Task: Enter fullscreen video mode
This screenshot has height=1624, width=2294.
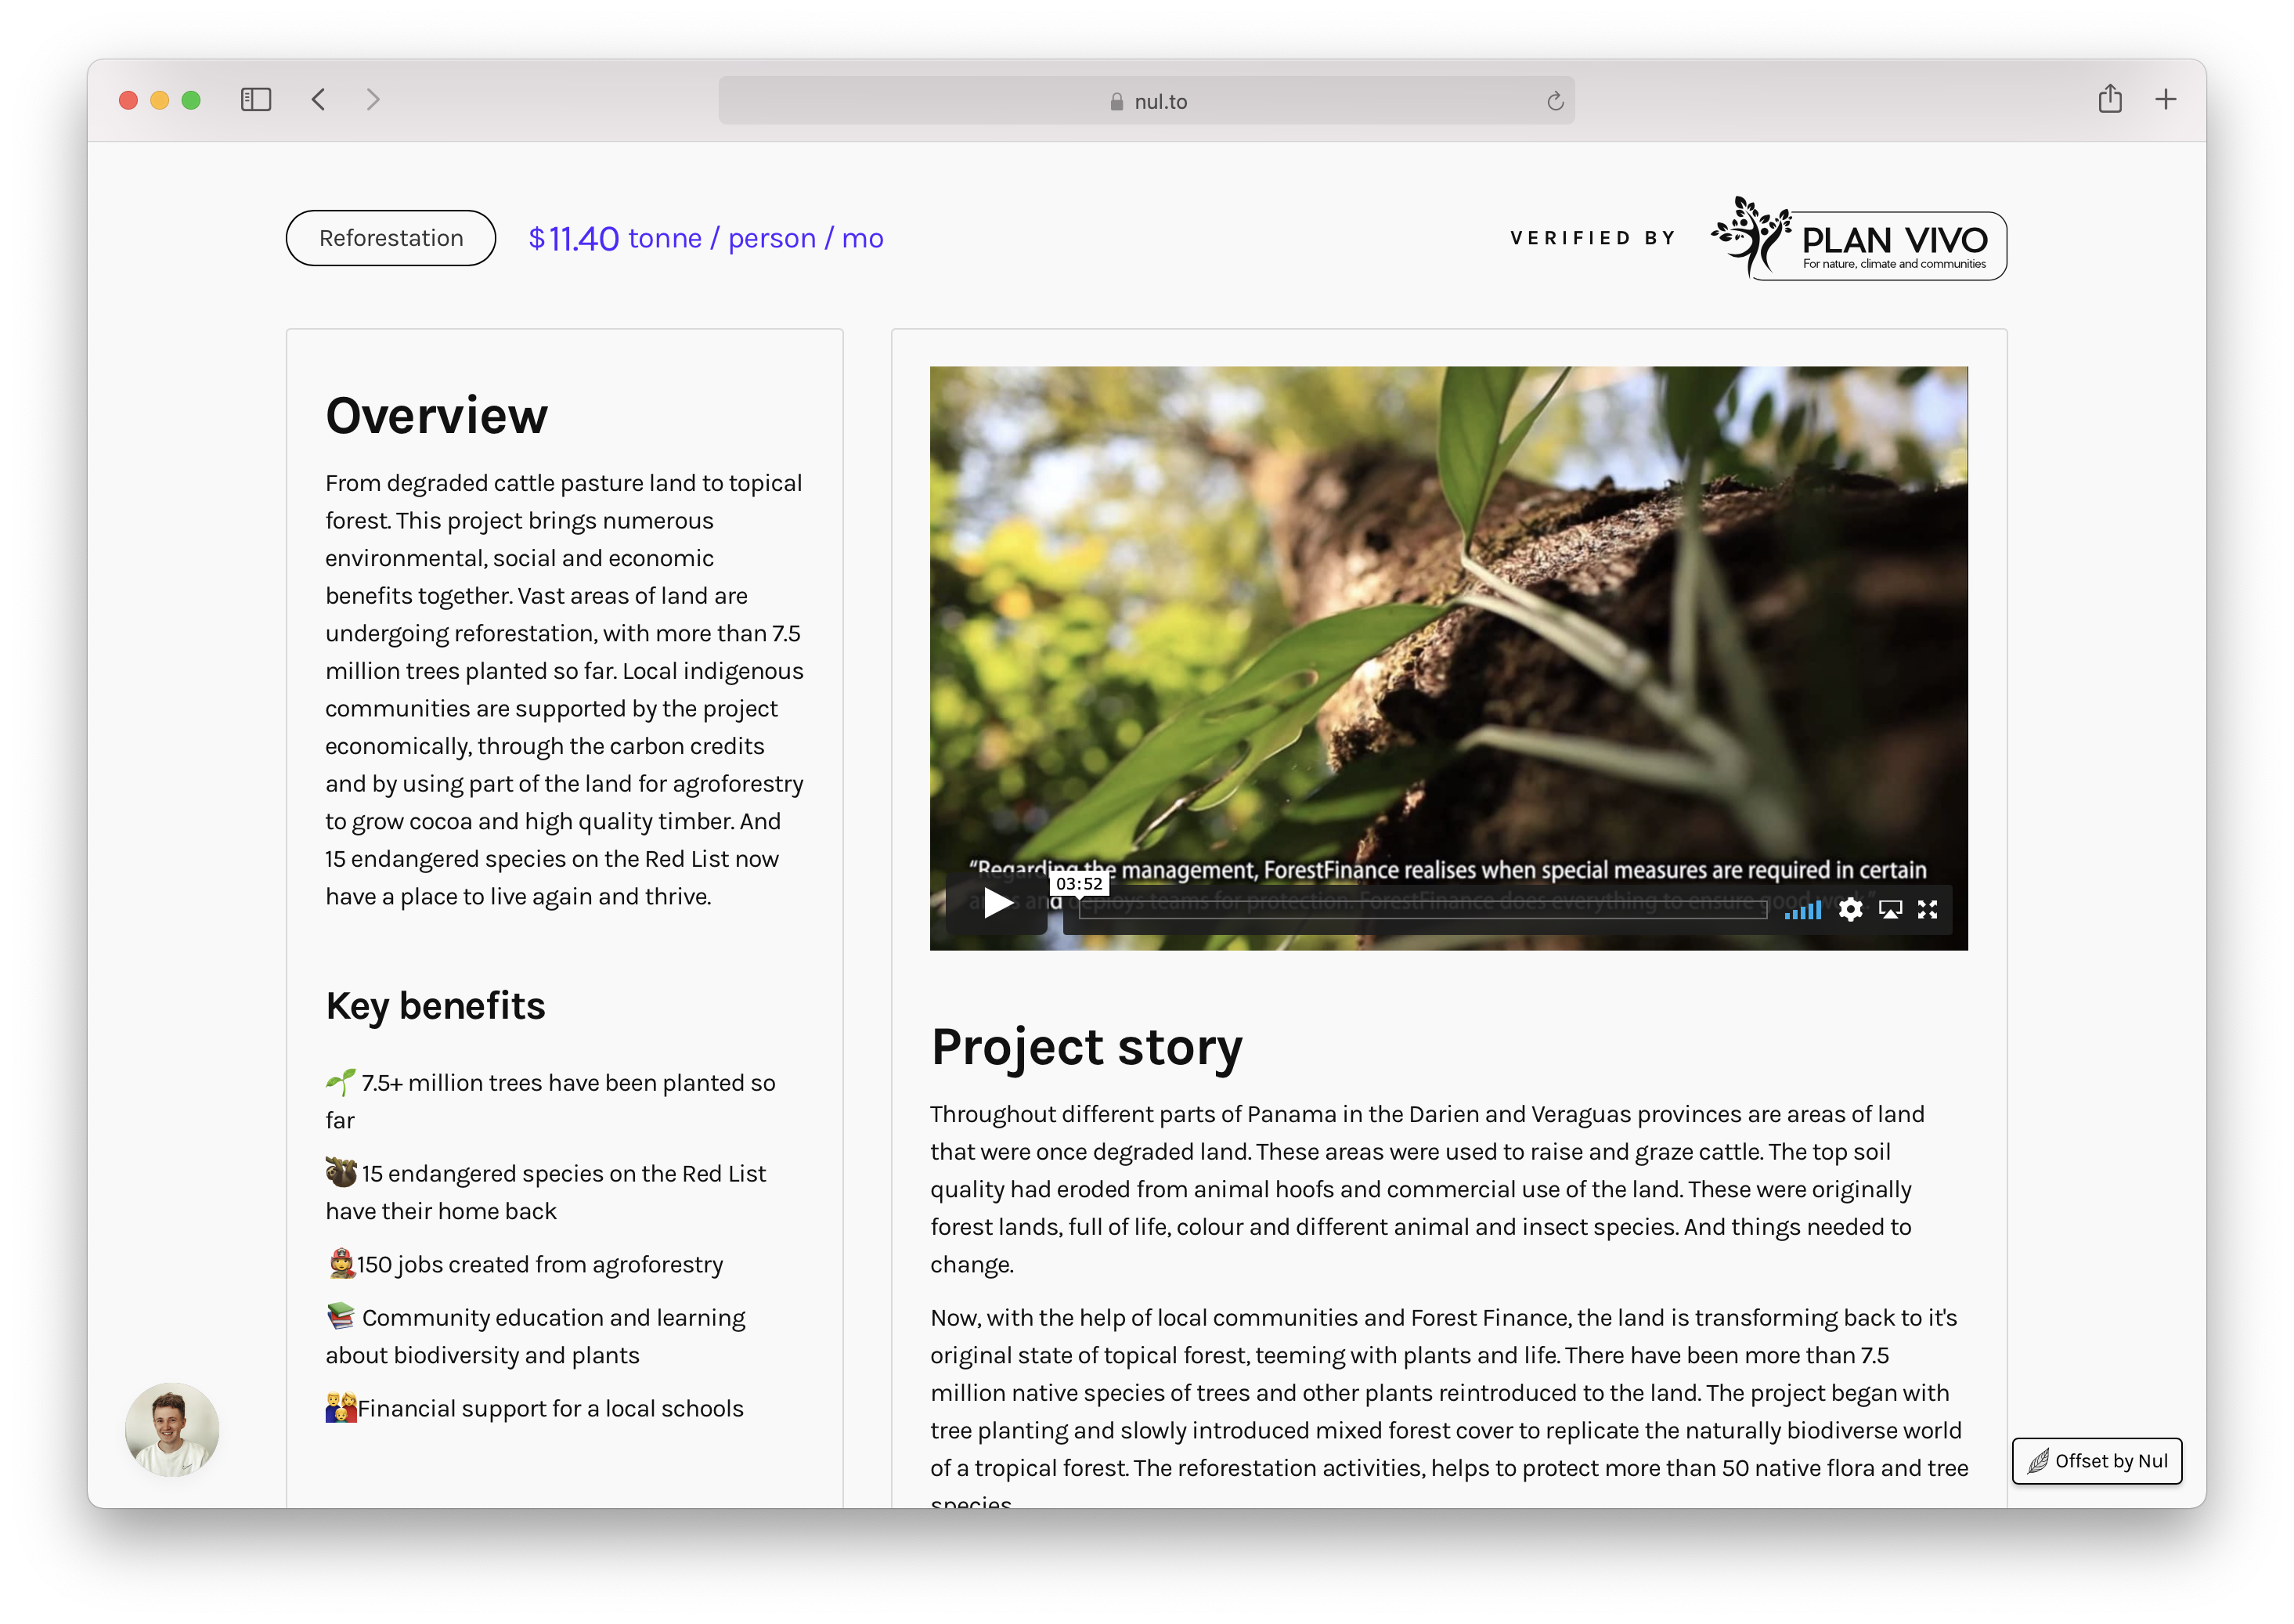Action: coord(1927,909)
